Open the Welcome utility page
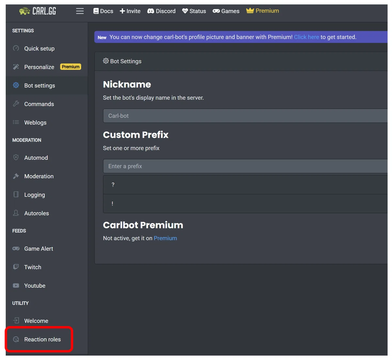The width and height of the screenshot is (392, 360). coord(36,321)
